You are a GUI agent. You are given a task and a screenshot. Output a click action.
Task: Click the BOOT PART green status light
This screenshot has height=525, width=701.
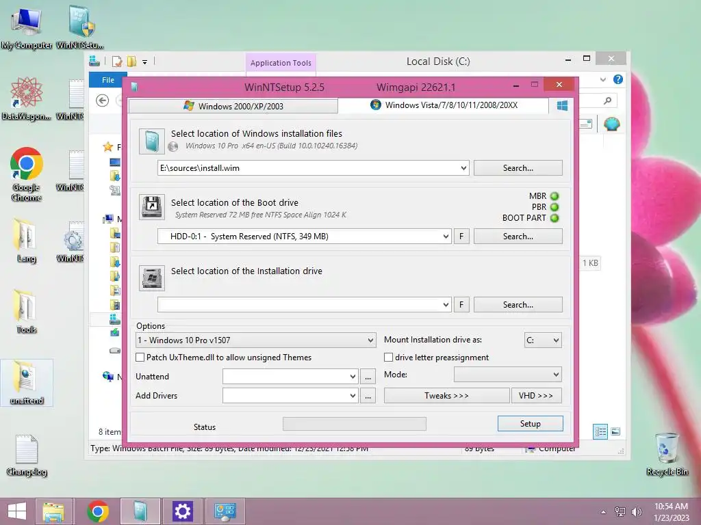click(x=555, y=218)
